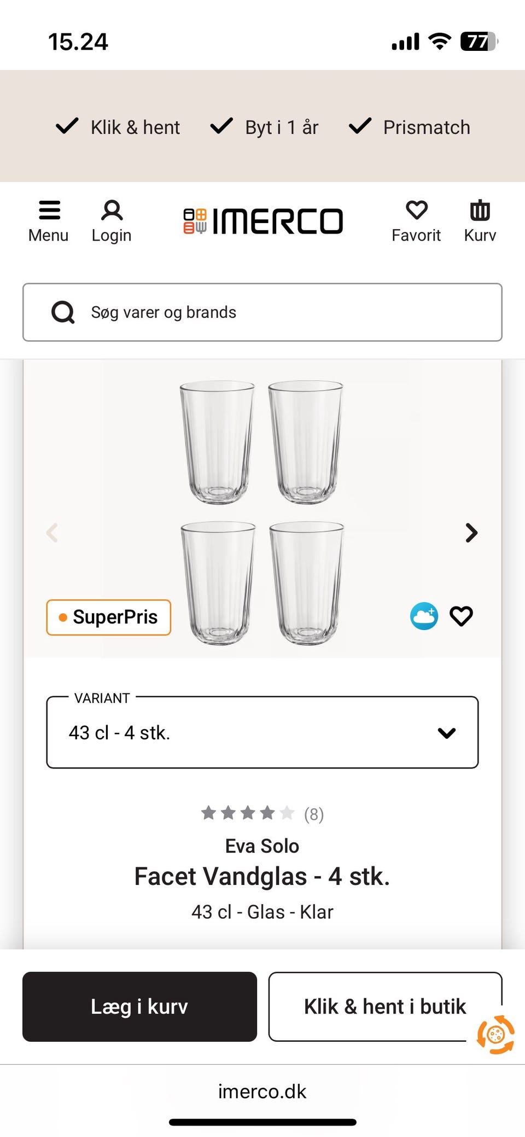Open the orange cookie settings icon
This screenshot has height=1137, width=525.
495,1034
